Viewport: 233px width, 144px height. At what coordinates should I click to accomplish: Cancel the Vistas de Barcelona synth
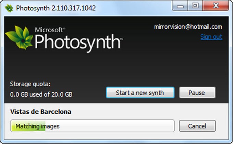197,126
